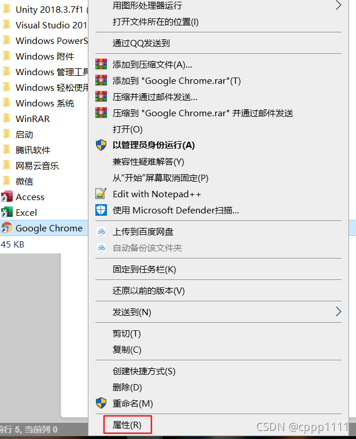Click the WinRAR folder icon in file list
This screenshot has height=439, width=356.
6,119
